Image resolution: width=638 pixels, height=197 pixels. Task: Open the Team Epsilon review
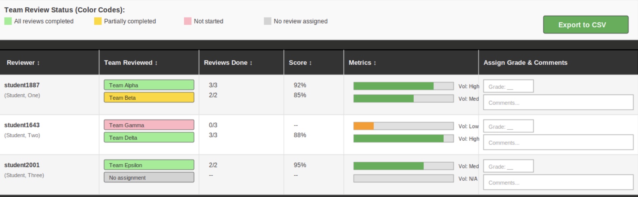(149, 165)
